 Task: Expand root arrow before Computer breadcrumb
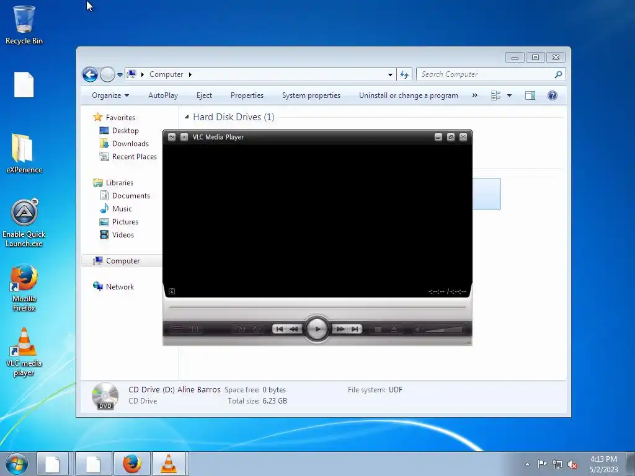pyautogui.click(x=143, y=74)
